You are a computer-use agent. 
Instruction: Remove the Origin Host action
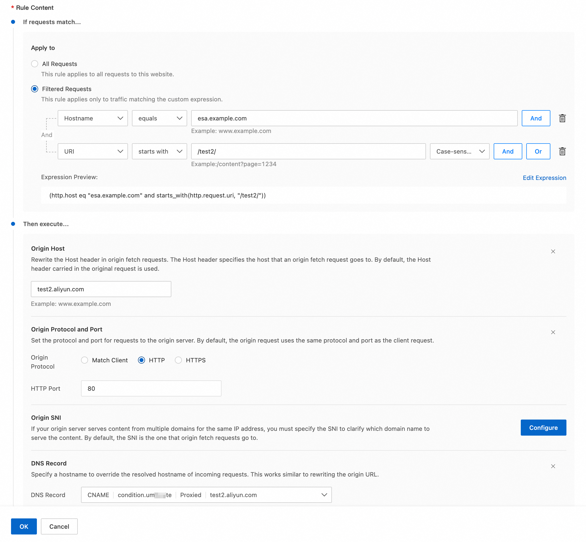click(553, 251)
